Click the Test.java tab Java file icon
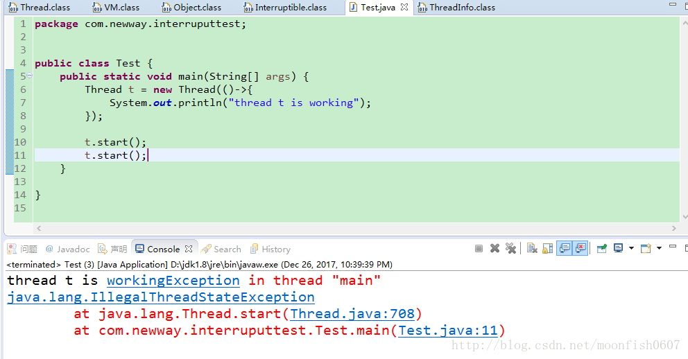 353,8
